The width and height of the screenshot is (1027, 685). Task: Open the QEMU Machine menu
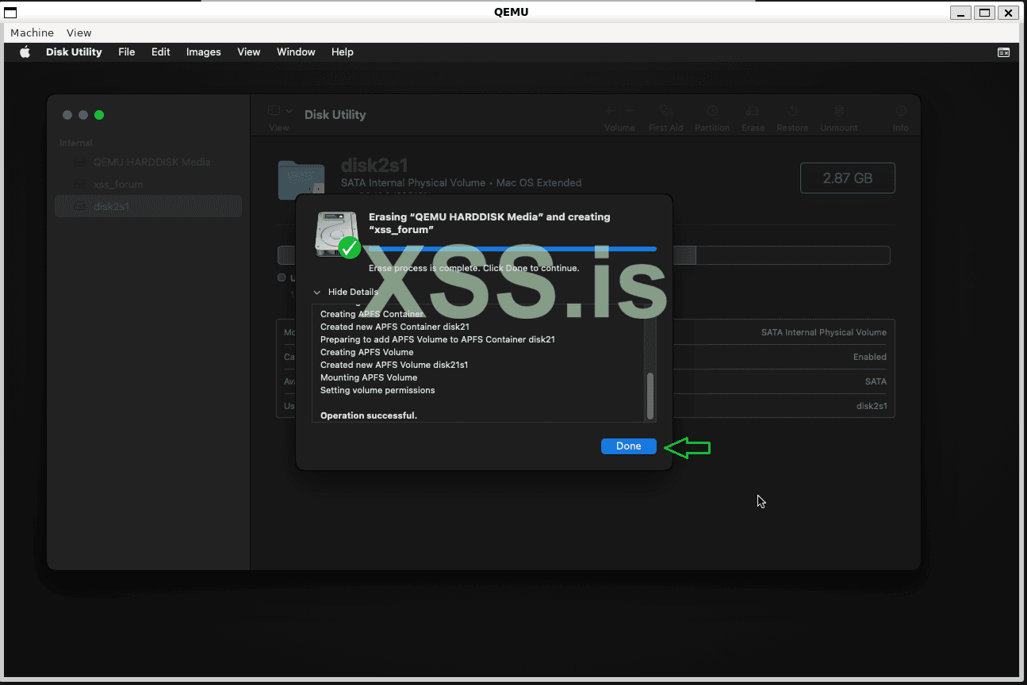pos(33,33)
